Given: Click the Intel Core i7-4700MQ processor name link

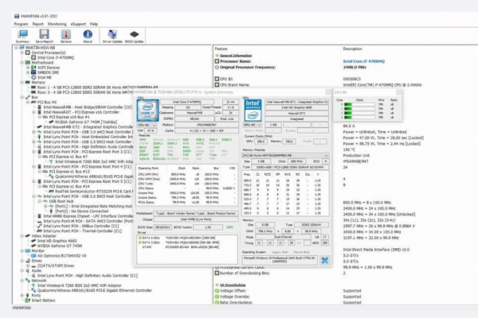Looking at the screenshot, I should (364, 61).
